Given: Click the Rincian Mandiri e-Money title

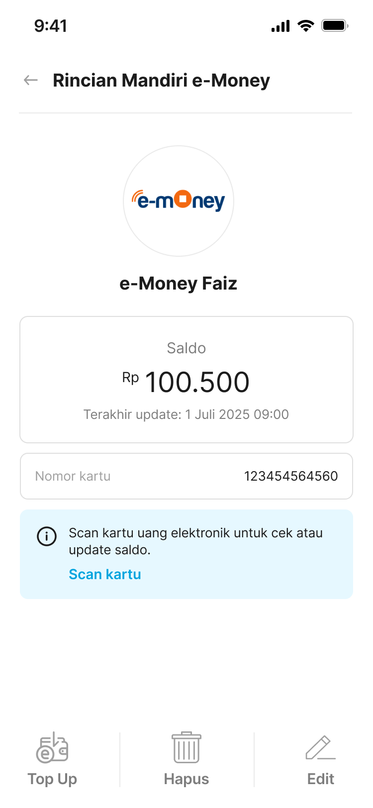Looking at the screenshot, I should point(161,80).
